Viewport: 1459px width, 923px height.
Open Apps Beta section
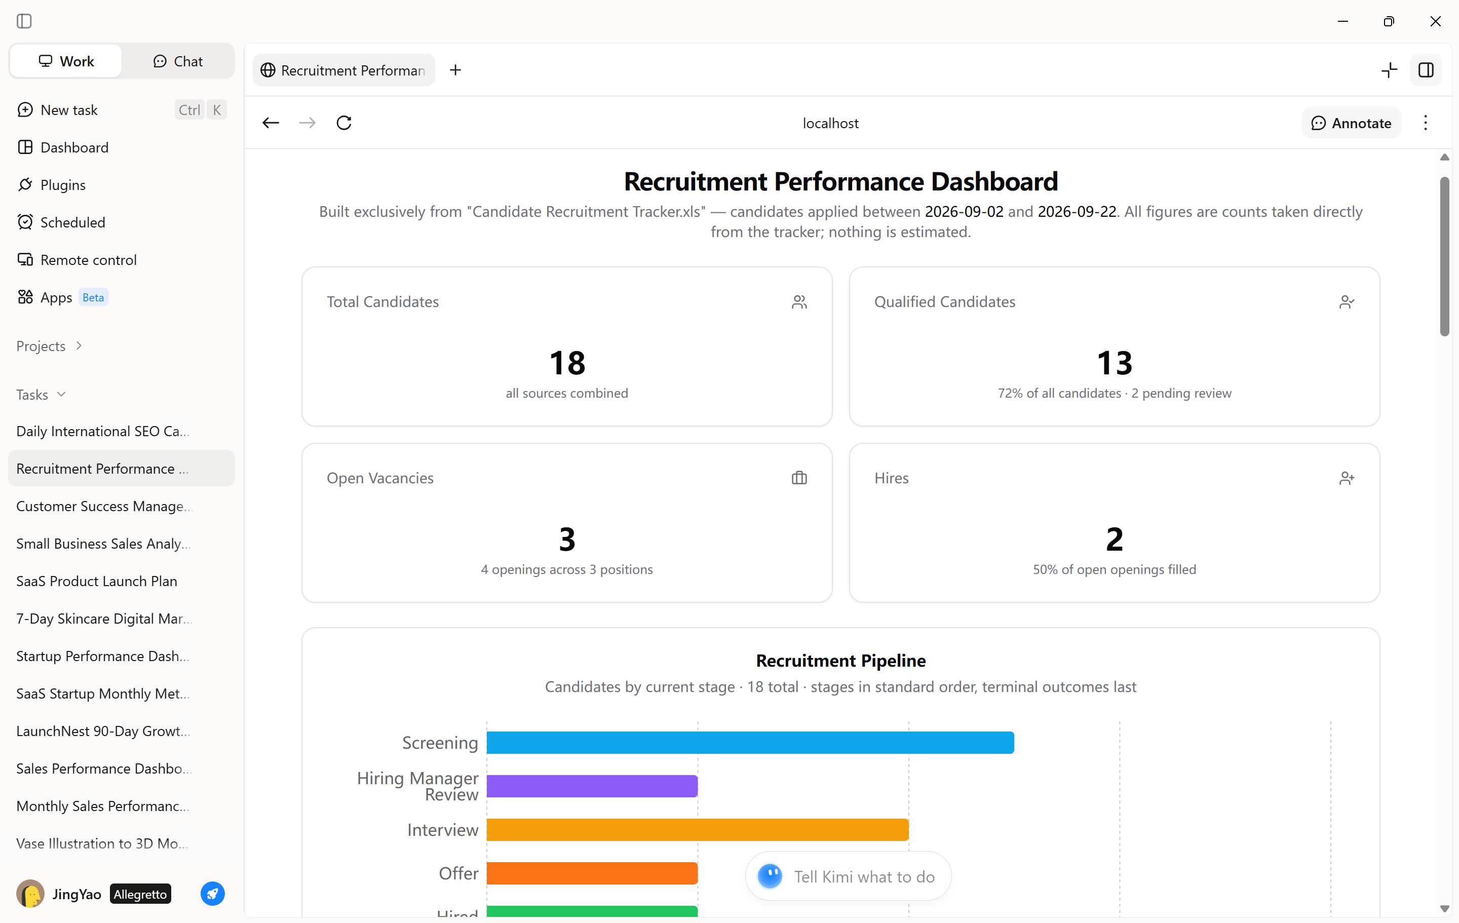121,297
